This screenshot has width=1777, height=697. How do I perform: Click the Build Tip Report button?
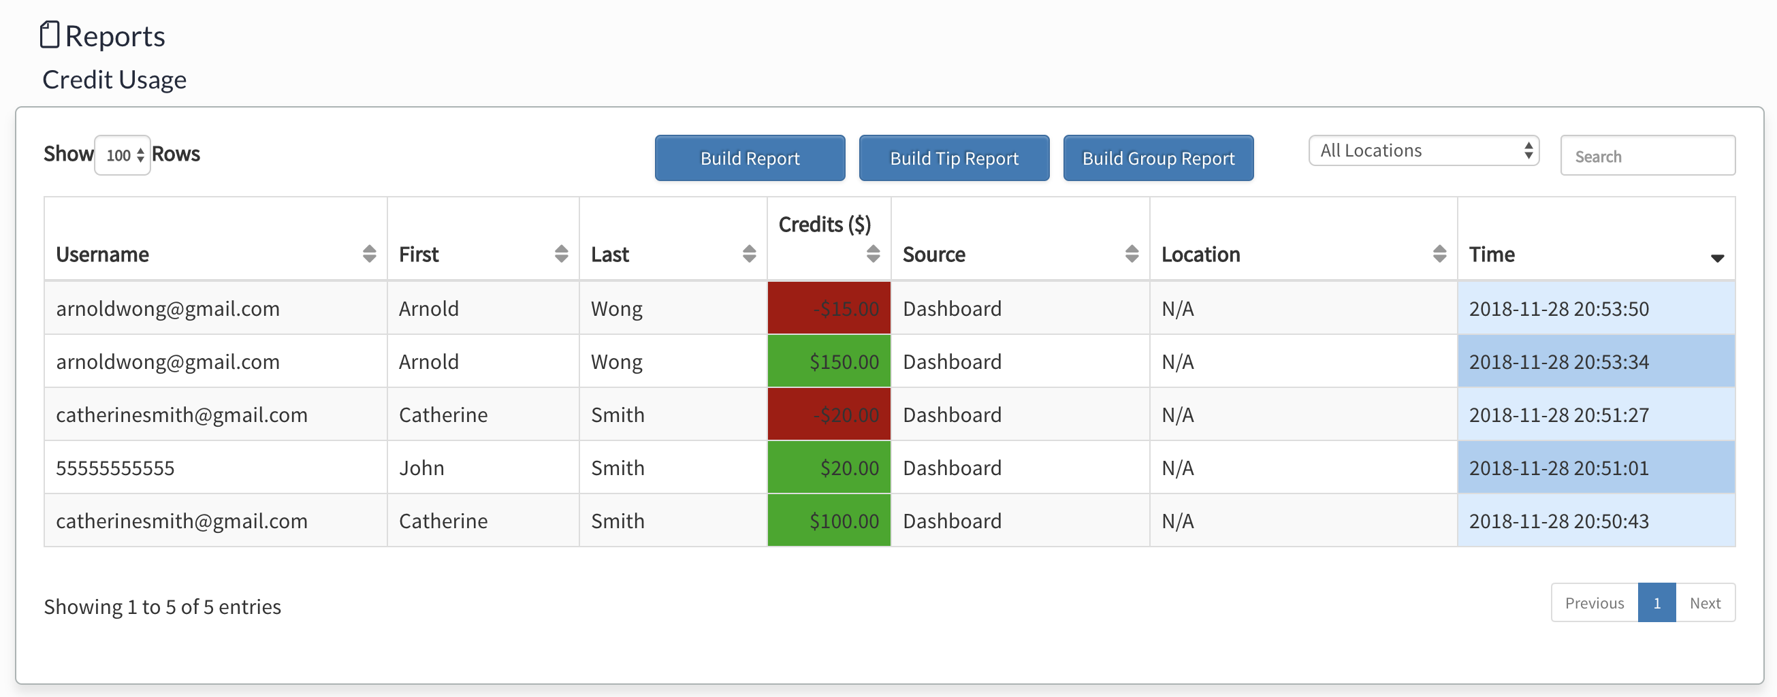(954, 159)
